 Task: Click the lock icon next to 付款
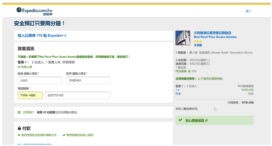19,128
